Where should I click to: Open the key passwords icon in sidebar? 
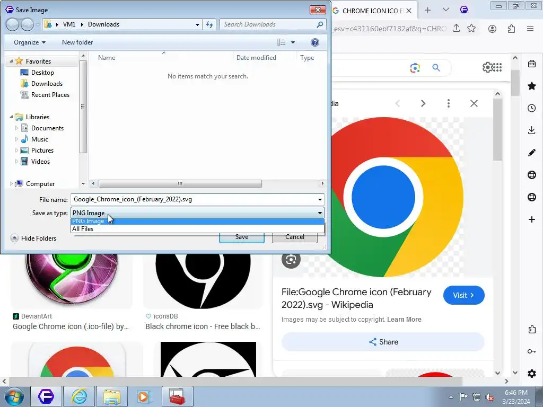531,351
